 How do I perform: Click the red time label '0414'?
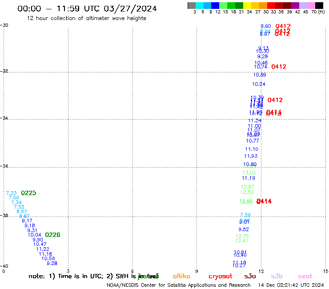coord(264,201)
